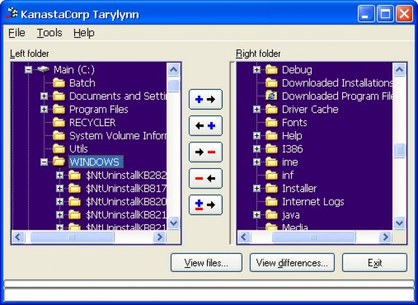
Task: Expand the Debug folder in right pane
Action: tap(257, 70)
